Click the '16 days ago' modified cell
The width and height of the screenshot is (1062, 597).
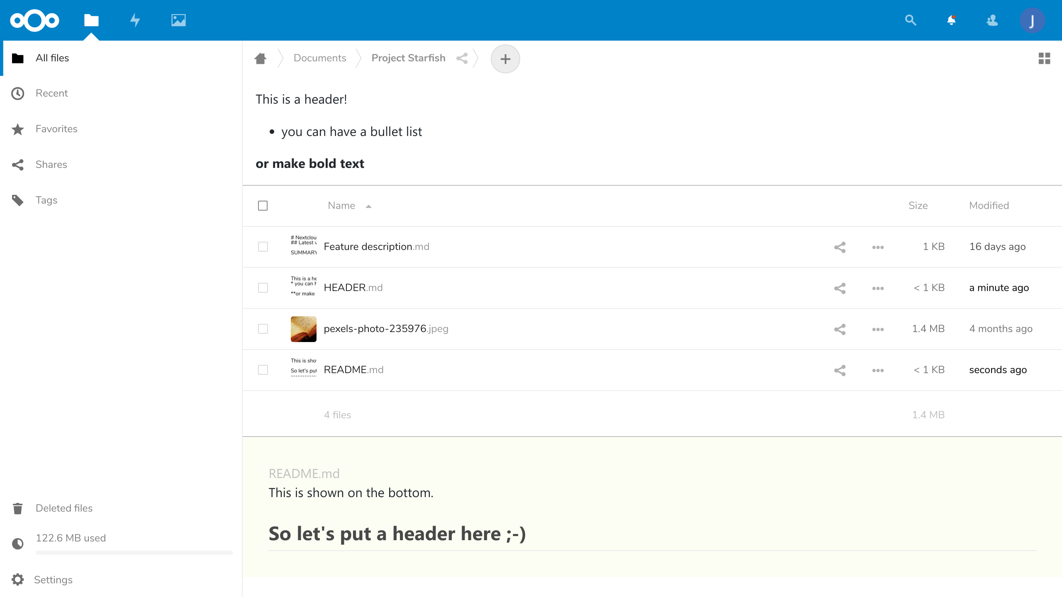pos(997,247)
